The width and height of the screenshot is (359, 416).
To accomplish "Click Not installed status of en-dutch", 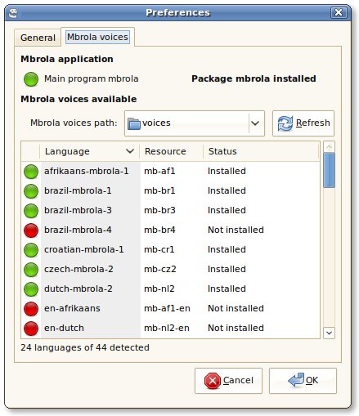I will (x=236, y=328).
